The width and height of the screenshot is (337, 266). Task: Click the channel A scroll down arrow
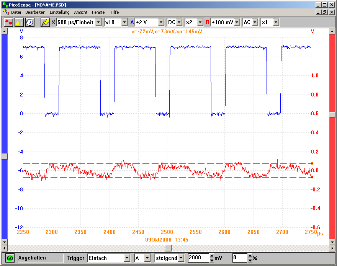tap(5, 242)
